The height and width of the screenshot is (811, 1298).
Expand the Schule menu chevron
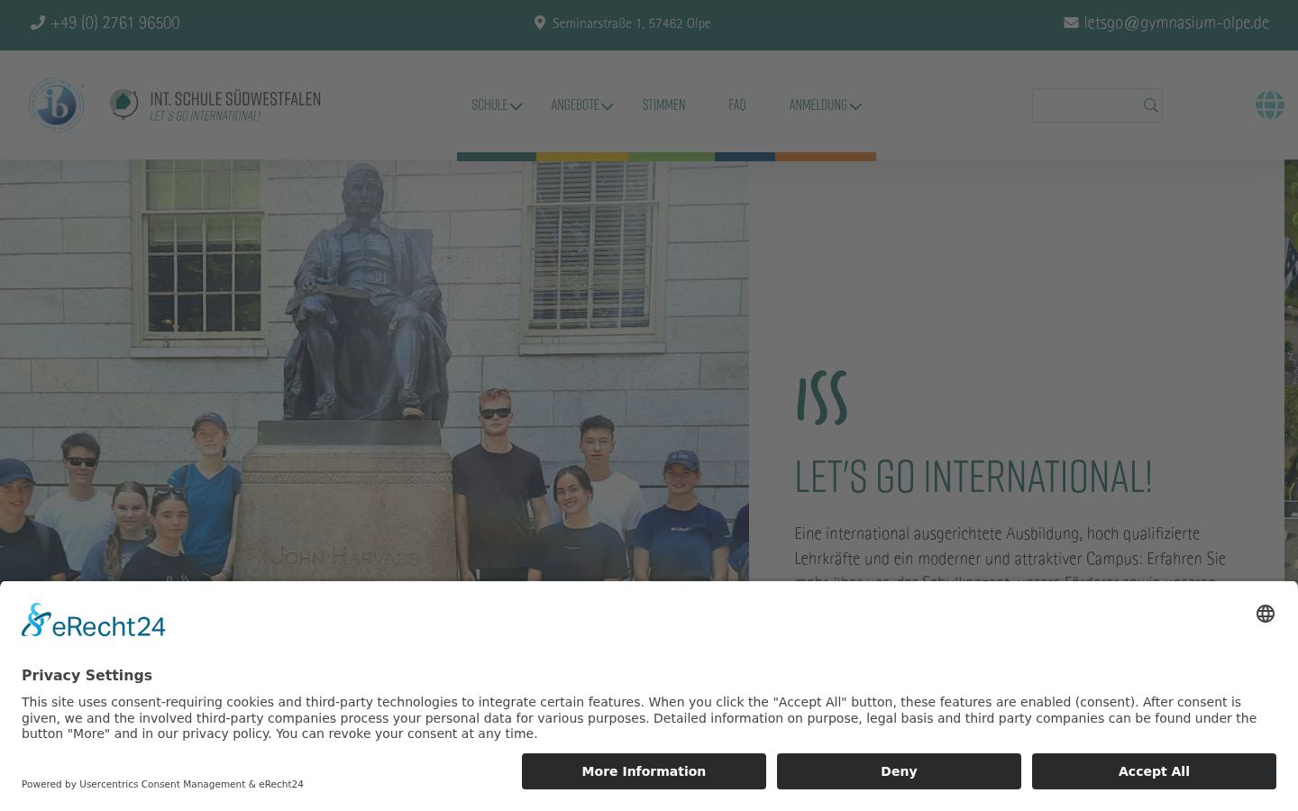[x=516, y=106]
